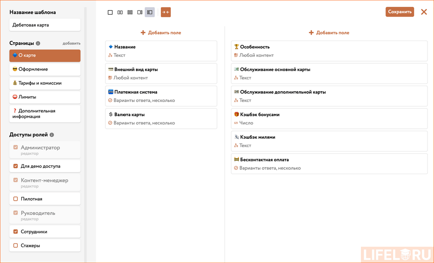Click добавить next to Страницы

tap(71, 43)
